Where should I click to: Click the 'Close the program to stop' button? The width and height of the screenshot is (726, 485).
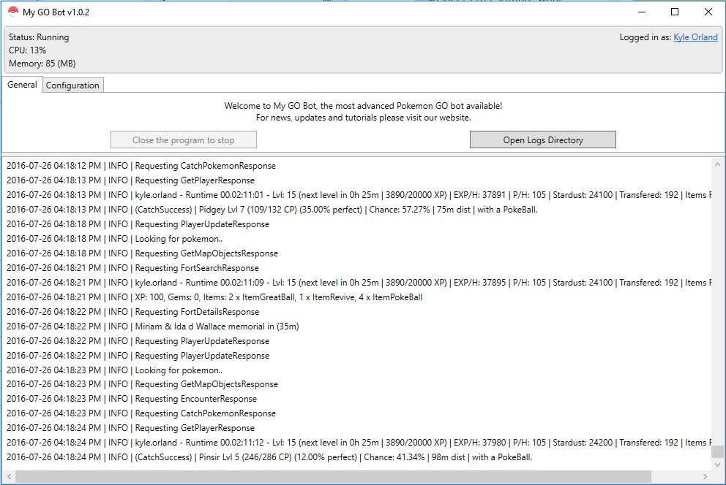point(184,140)
